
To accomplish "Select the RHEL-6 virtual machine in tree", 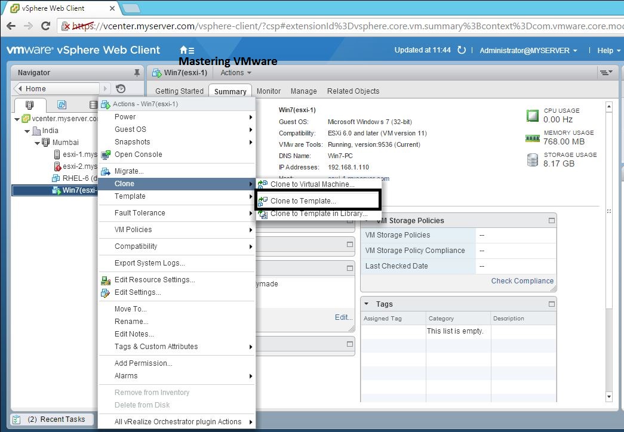I will point(75,178).
